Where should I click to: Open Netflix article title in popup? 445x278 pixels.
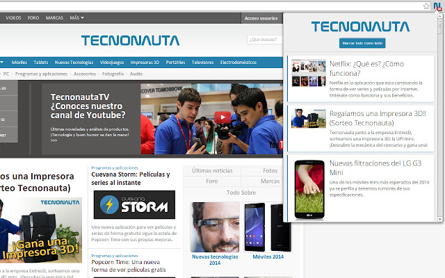pyautogui.click(x=366, y=68)
